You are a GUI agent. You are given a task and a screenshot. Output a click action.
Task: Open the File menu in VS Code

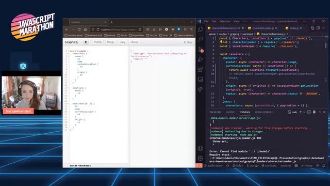point(206,21)
